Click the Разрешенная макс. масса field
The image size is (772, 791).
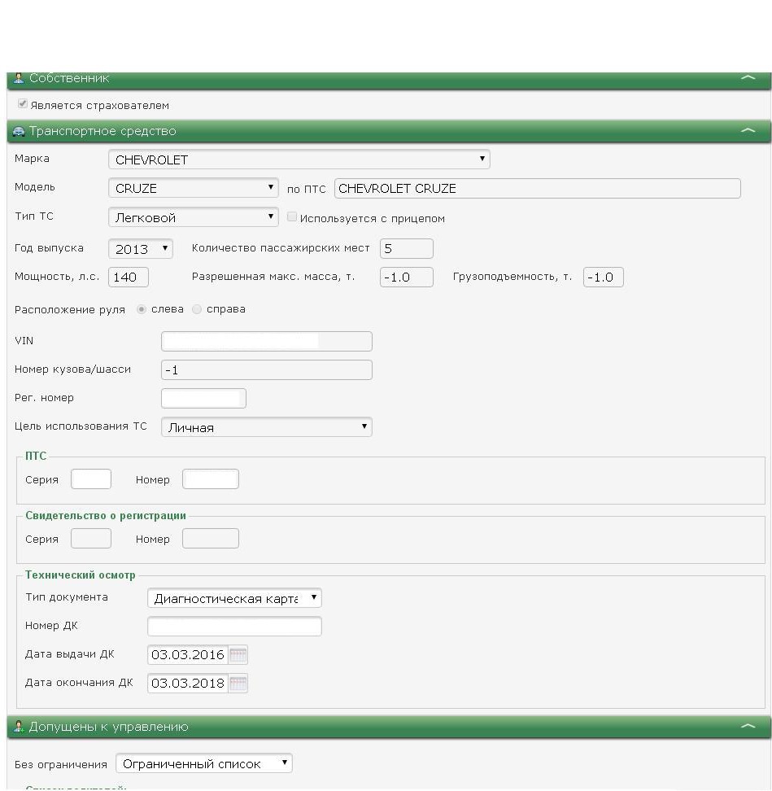407,277
